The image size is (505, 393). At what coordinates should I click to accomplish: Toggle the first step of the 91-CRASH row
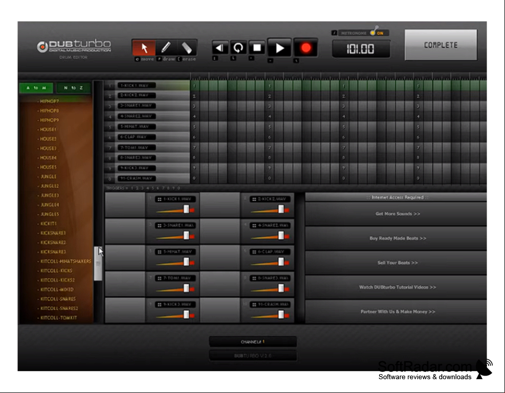click(x=195, y=178)
